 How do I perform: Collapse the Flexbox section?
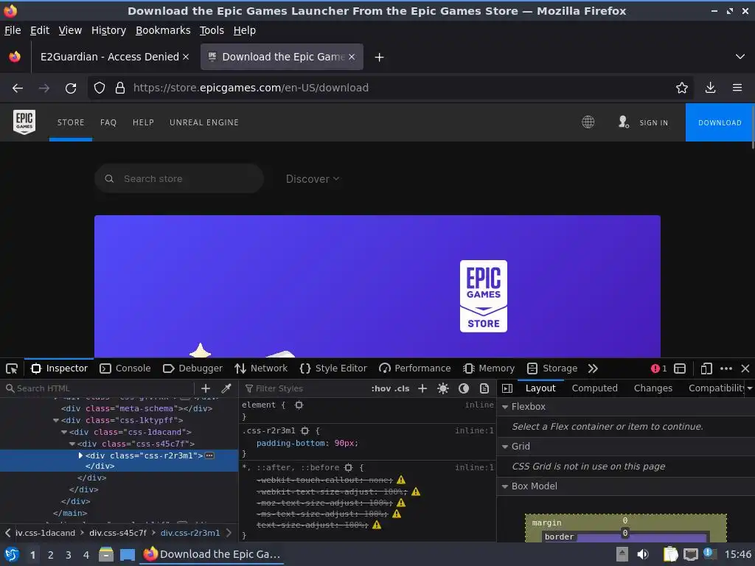[x=505, y=407]
